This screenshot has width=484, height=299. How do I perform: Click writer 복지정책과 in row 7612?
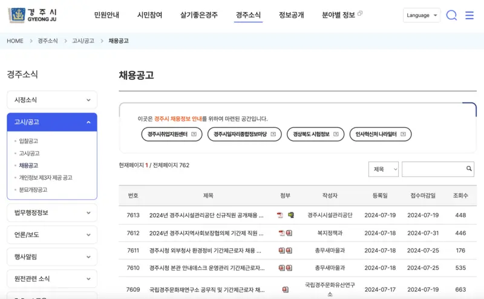tap(330, 233)
